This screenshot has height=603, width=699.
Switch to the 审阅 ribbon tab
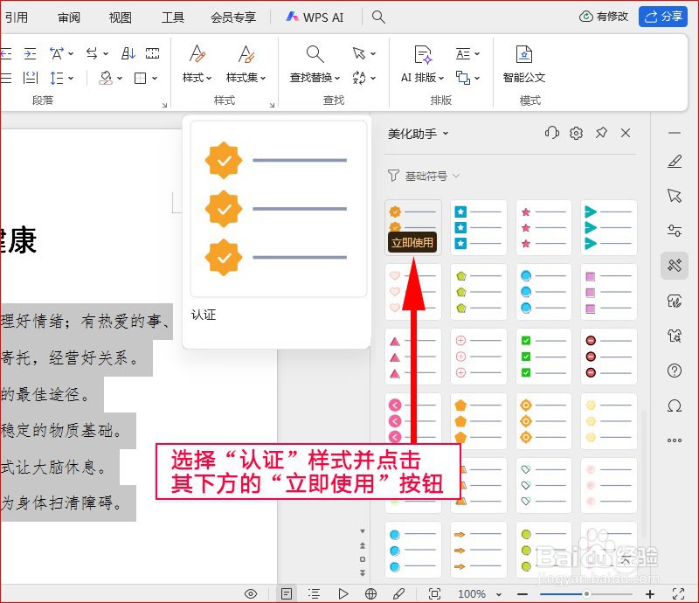pos(69,17)
